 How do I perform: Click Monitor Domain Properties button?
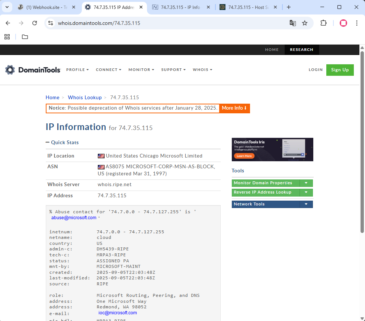pos(266,183)
